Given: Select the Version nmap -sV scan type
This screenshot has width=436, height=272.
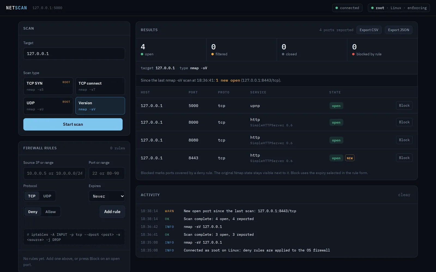Looking at the screenshot, I should 100,106.
